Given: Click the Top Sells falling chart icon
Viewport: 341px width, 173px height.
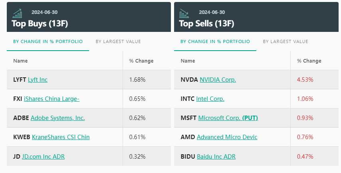Looking at the screenshot, I should point(184,13).
